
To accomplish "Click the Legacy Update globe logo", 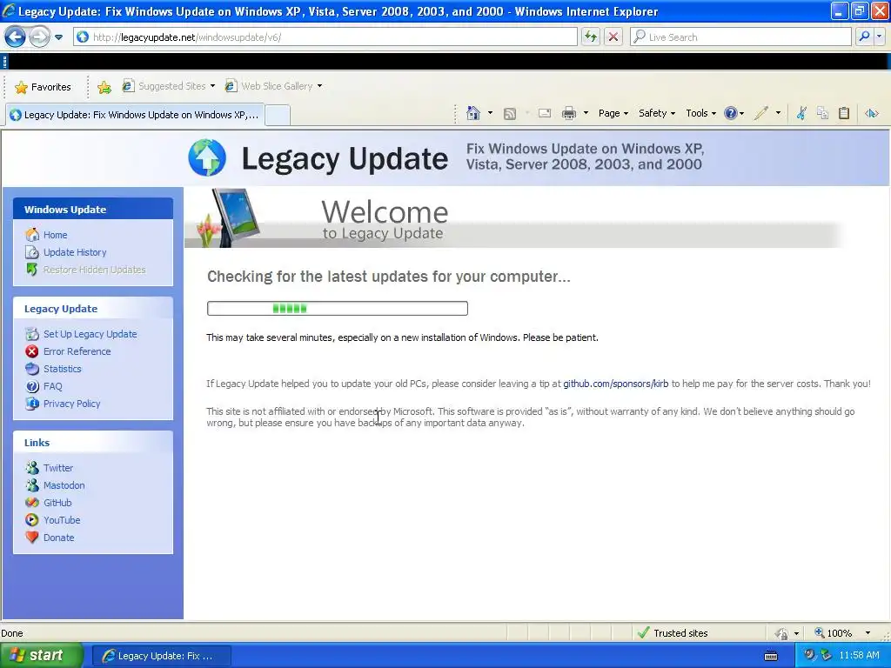I will [x=207, y=157].
